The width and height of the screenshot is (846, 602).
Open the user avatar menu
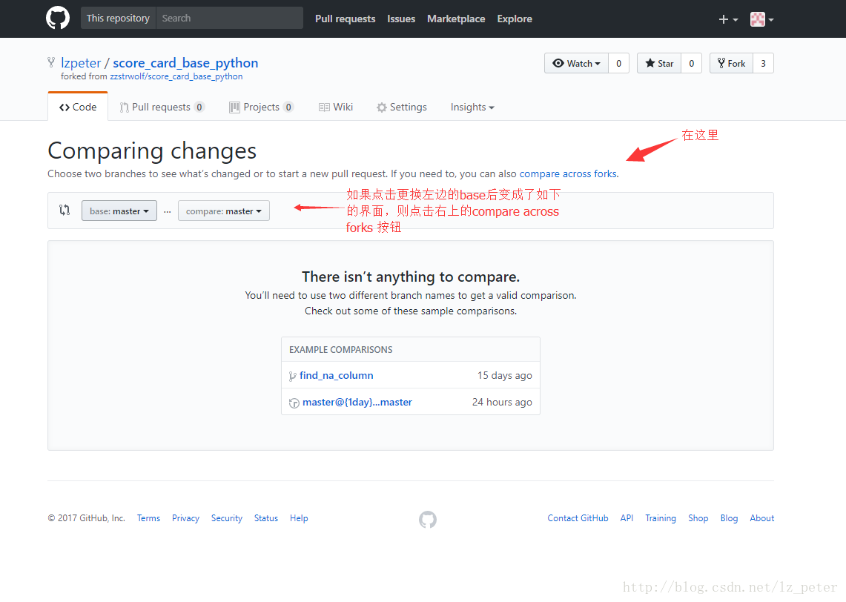click(761, 19)
